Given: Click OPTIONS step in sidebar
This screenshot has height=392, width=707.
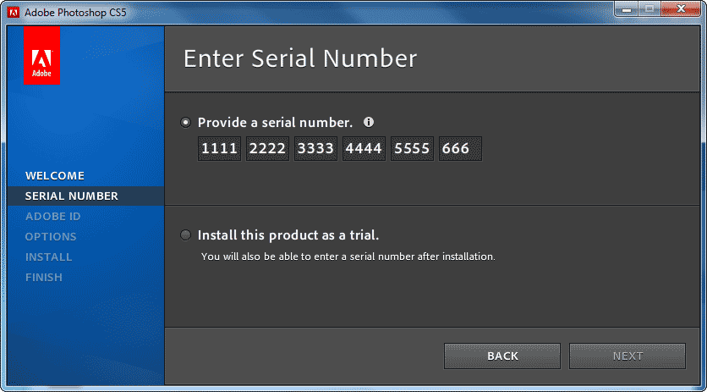Looking at the screenshot, I should click(x=51, y=237).
